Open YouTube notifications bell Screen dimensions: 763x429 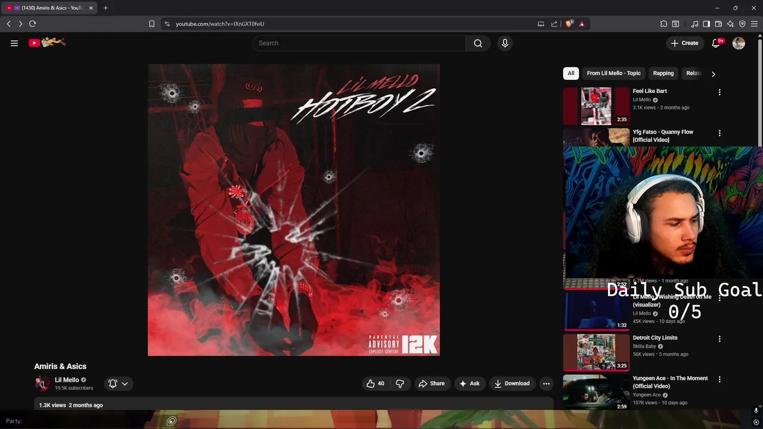[717, 43]
